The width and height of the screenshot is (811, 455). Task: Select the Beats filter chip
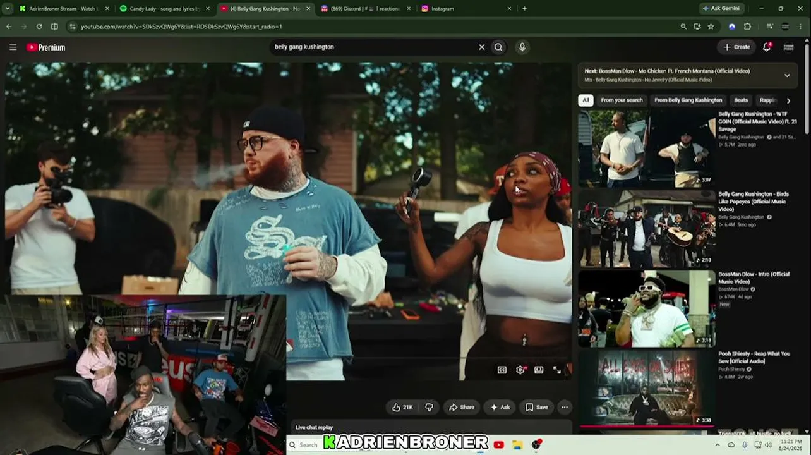click(741, 100)
